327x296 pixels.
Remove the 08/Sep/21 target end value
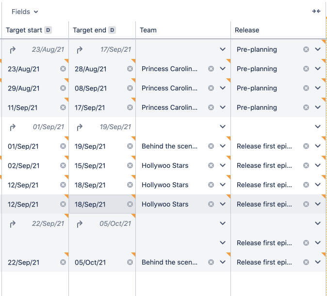coord(130,88)
